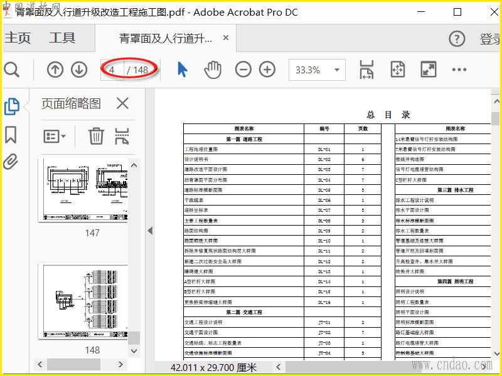This screenshot has width=502, height=376.
Task: Click the fit width scrolling icon
Action: pos(366,70)
